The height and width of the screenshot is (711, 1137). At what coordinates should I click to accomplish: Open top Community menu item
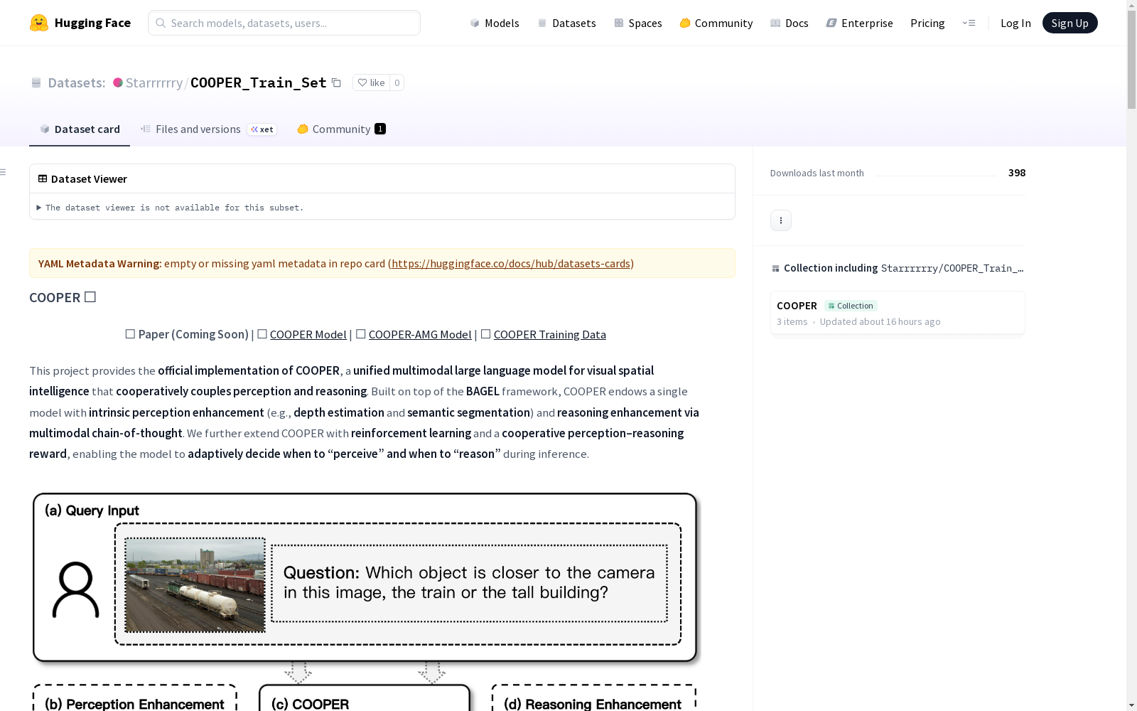click(716, 23)
